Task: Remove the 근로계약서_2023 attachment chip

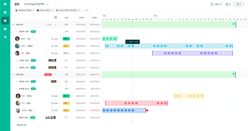Action: [x=33, y=10]
